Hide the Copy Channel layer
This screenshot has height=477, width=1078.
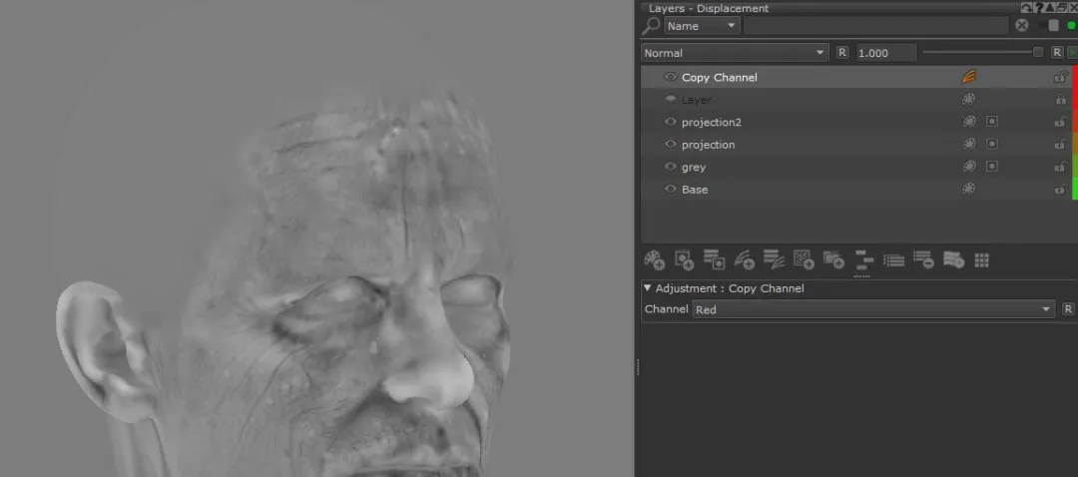[670, 77]
